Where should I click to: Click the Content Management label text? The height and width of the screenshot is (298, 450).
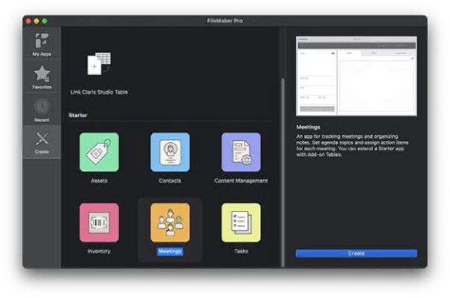pyautogui.click(x=241, y=181)
